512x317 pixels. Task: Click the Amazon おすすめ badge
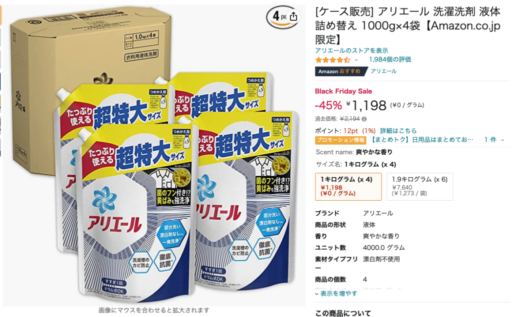tap(340, 71)
